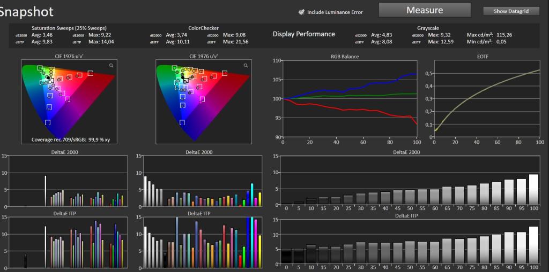Image resolution: width=549 pixels, height=272 pixels.
Task: Toggle the Include Luminance Error checkbox
Action: click(x=301, y=12)
